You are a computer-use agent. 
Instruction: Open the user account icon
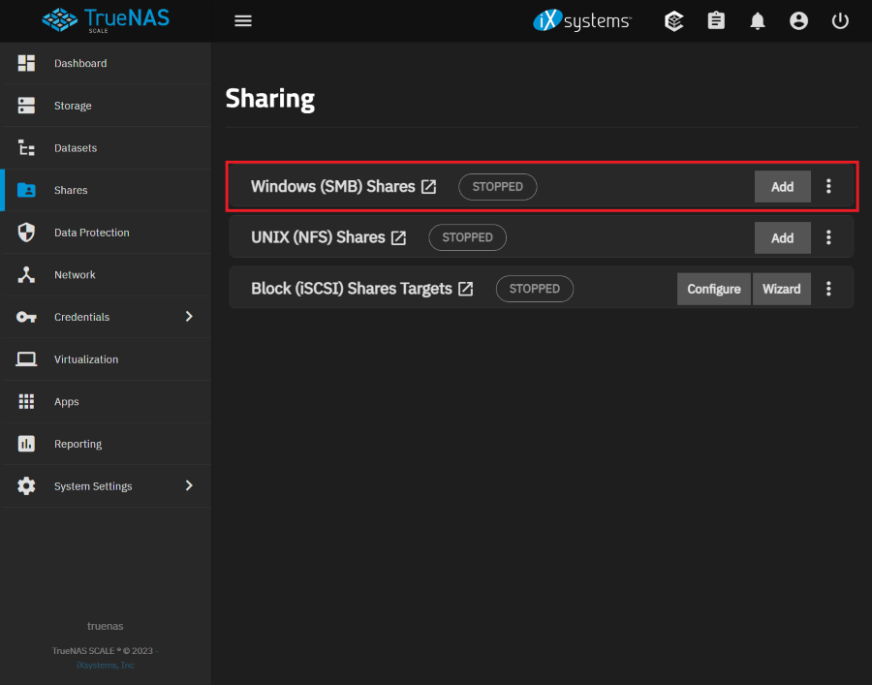point(798,20)
